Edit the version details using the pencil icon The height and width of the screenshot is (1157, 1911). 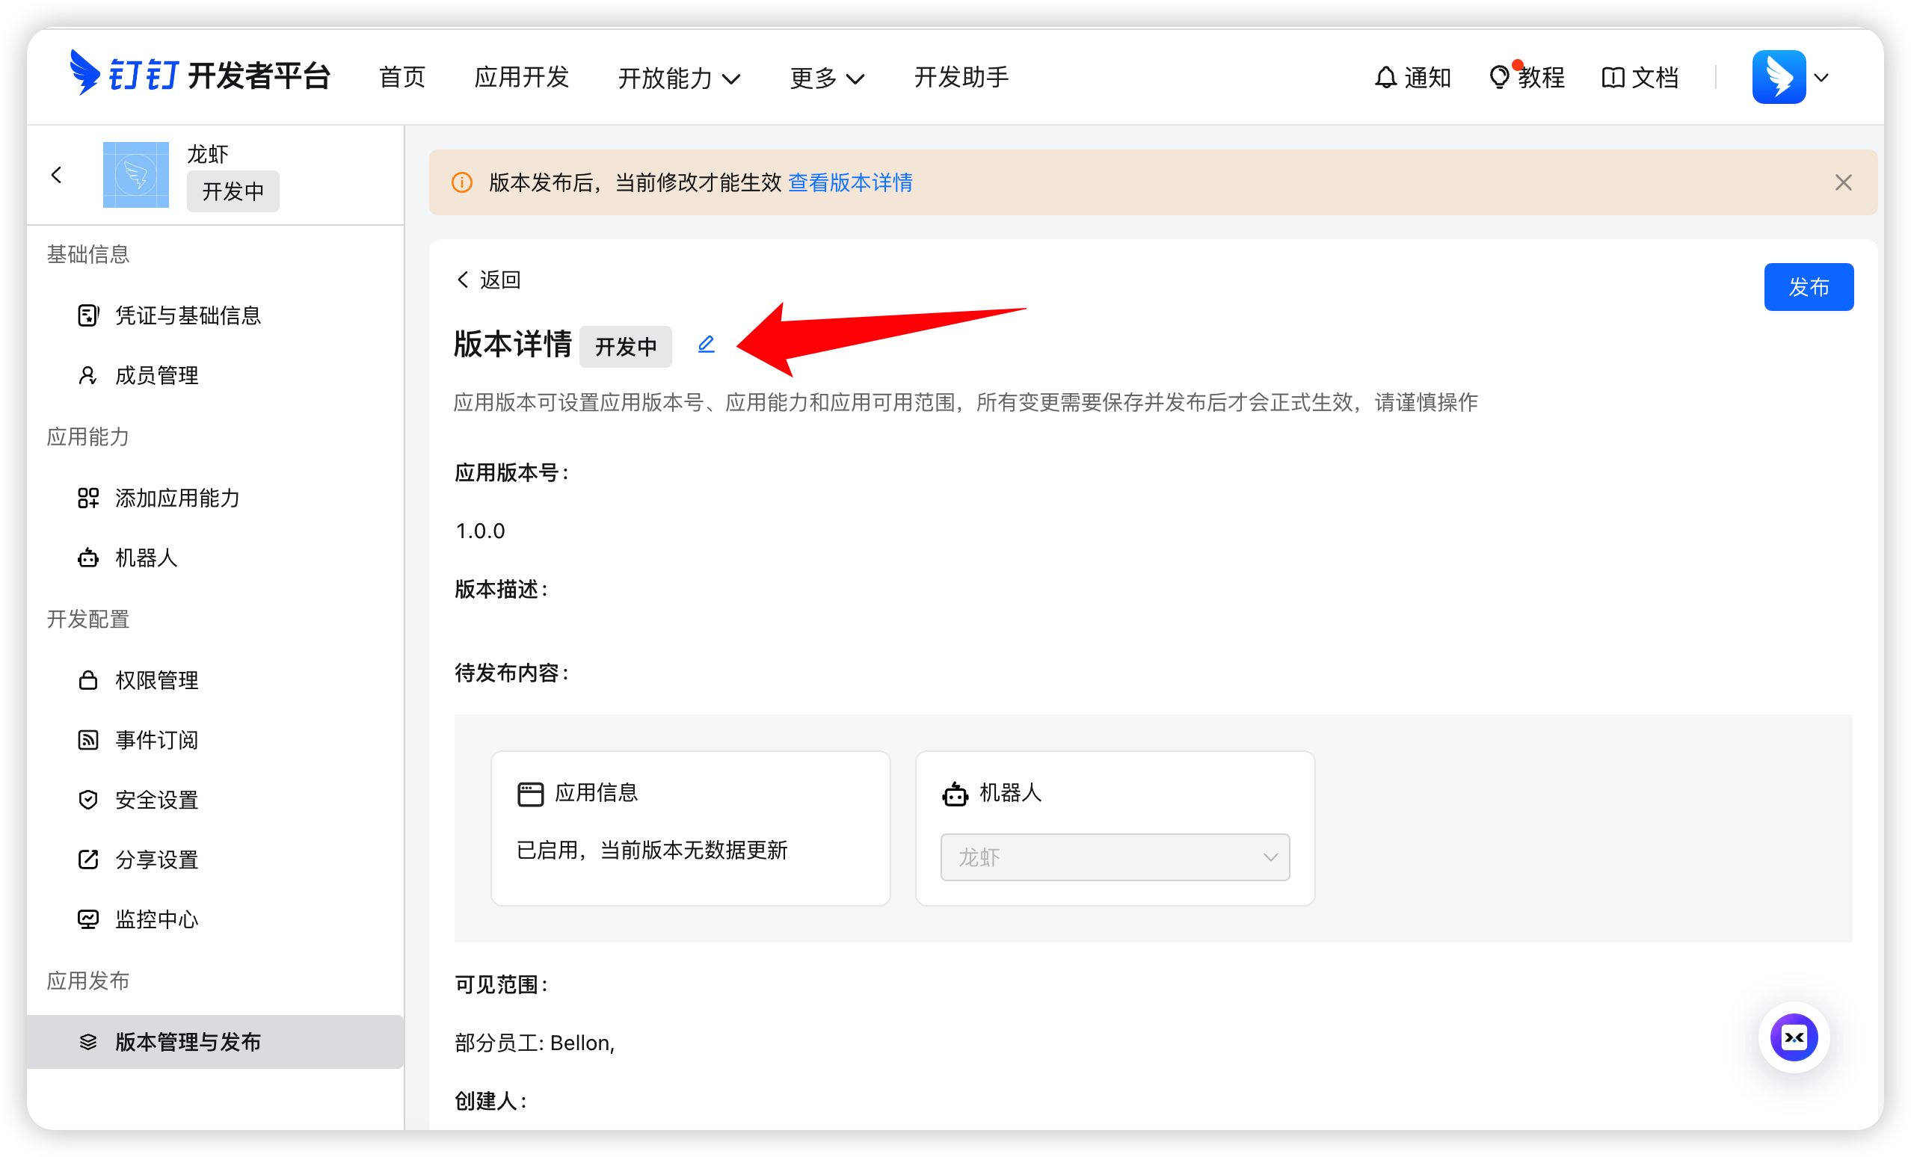706,345
